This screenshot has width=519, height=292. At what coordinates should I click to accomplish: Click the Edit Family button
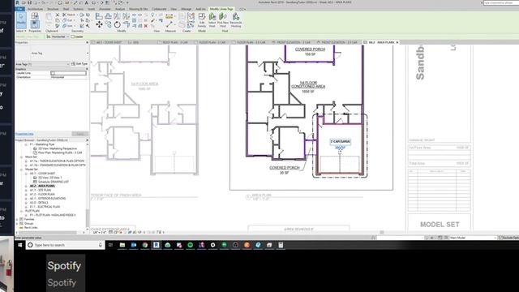[202, 20]
